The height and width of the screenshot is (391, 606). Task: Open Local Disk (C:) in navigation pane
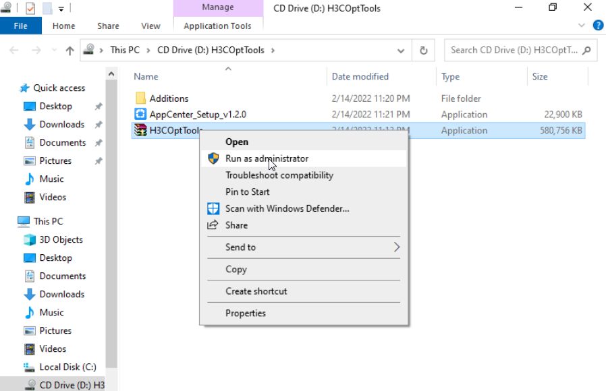point(67,367)
